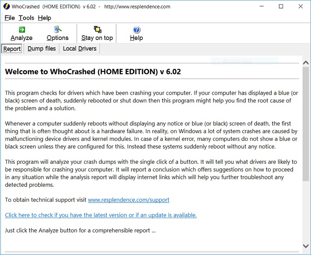Toggle the Stay on top icon

[97, 29]
